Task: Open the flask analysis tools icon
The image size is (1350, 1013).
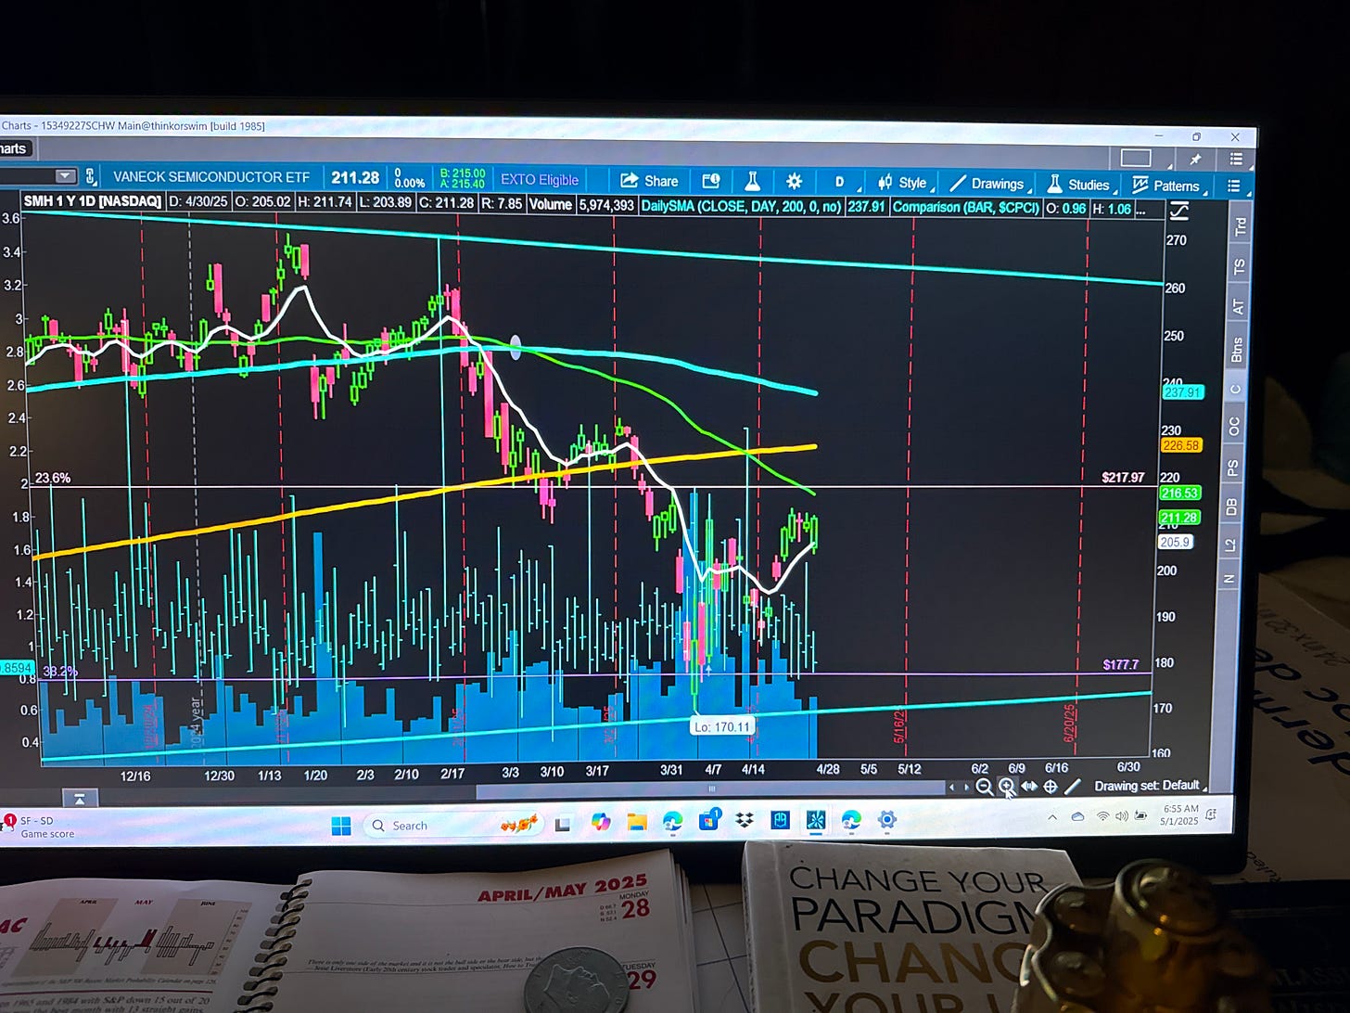Action: tap(752, 181)
